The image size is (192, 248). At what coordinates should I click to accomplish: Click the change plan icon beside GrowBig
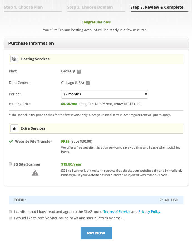pos(79,72)
